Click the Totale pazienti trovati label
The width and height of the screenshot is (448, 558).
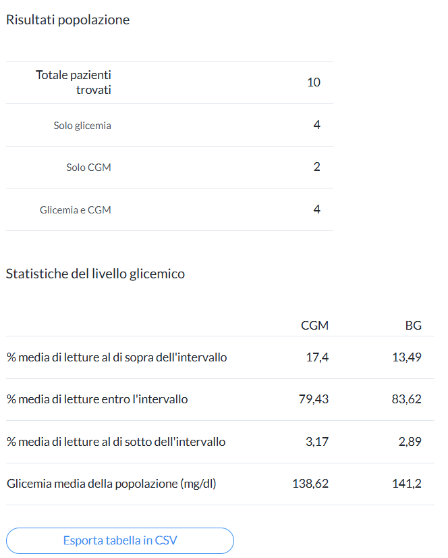point(74,82)
